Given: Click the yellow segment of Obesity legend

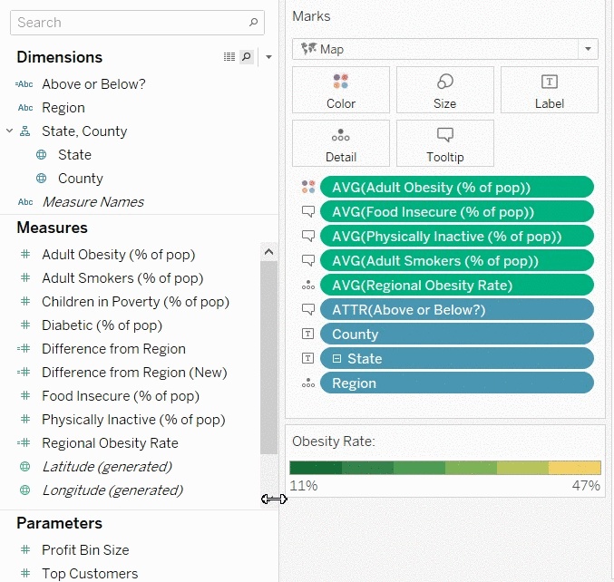Looking at the screenshot, I should [x=574, y=468].
